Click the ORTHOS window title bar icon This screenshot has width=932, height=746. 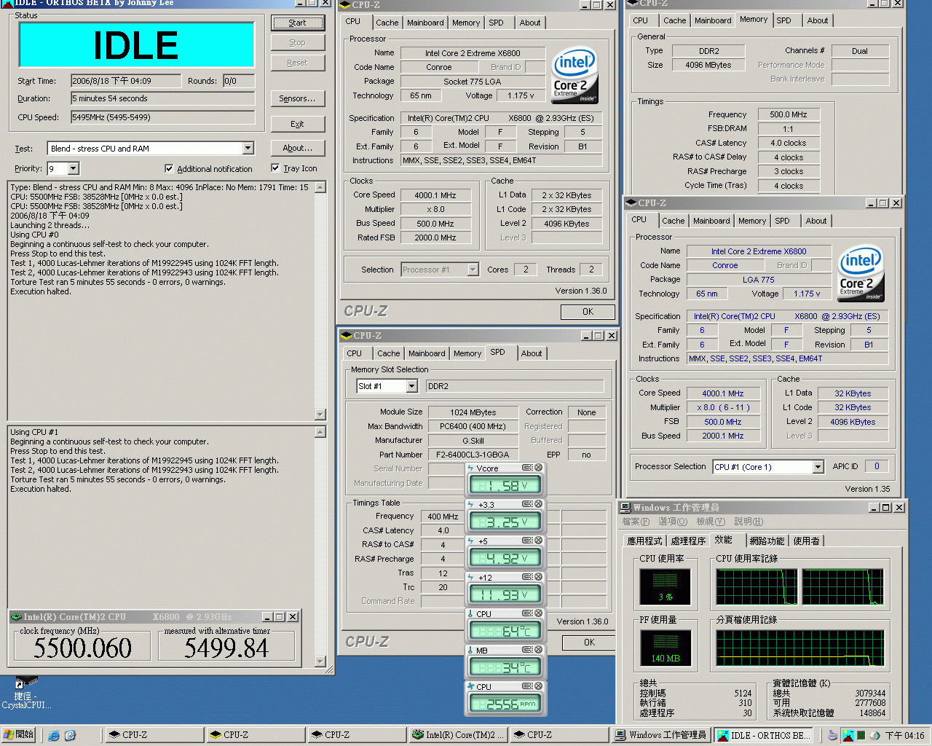7,3
